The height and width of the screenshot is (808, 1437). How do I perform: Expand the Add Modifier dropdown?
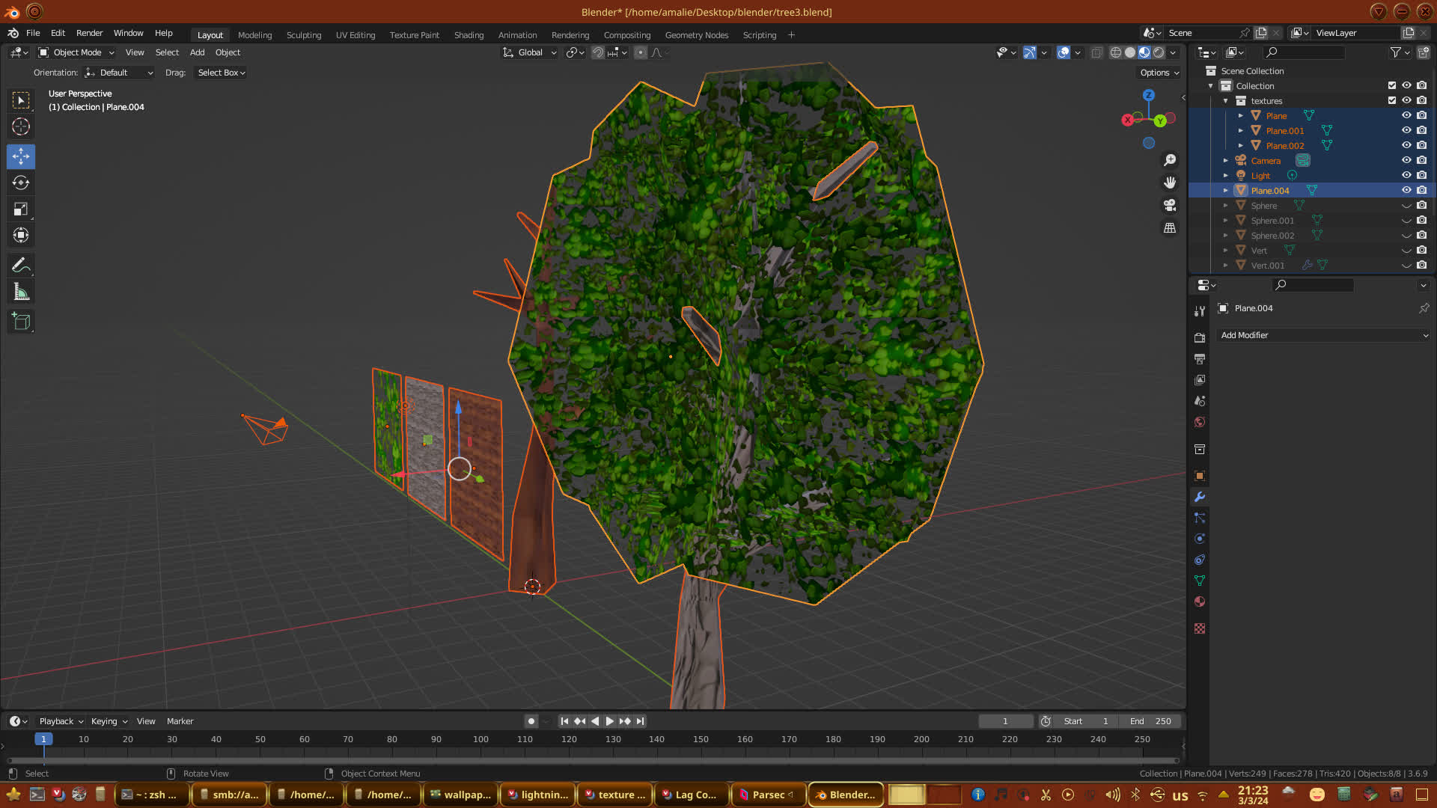(1323, 335)
